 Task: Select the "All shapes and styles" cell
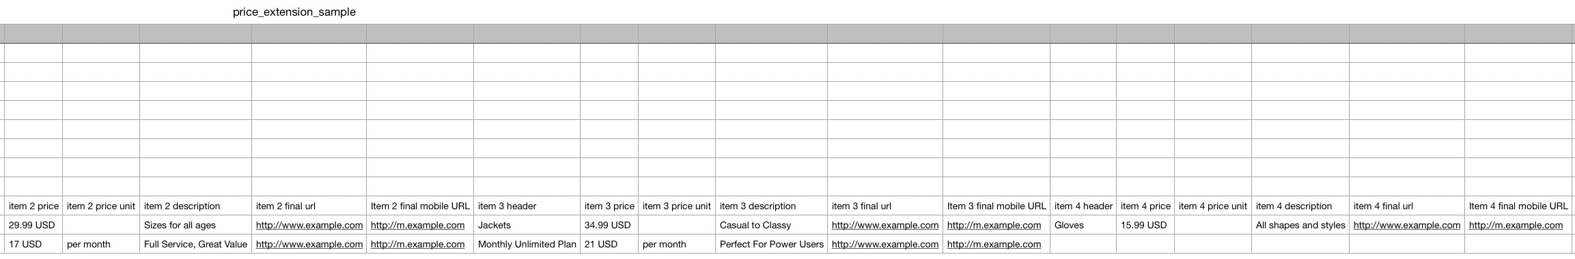click(x=1300, y=225)
